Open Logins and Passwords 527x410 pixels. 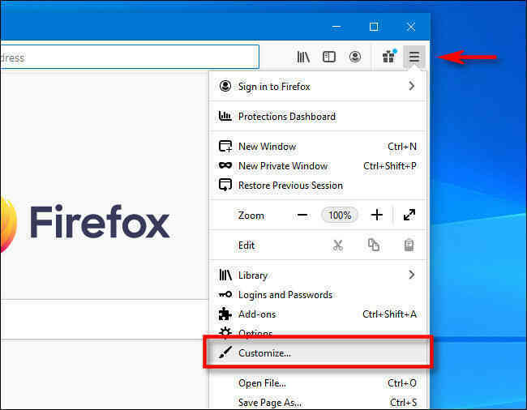pyautogui.click(x=318, y=294)
